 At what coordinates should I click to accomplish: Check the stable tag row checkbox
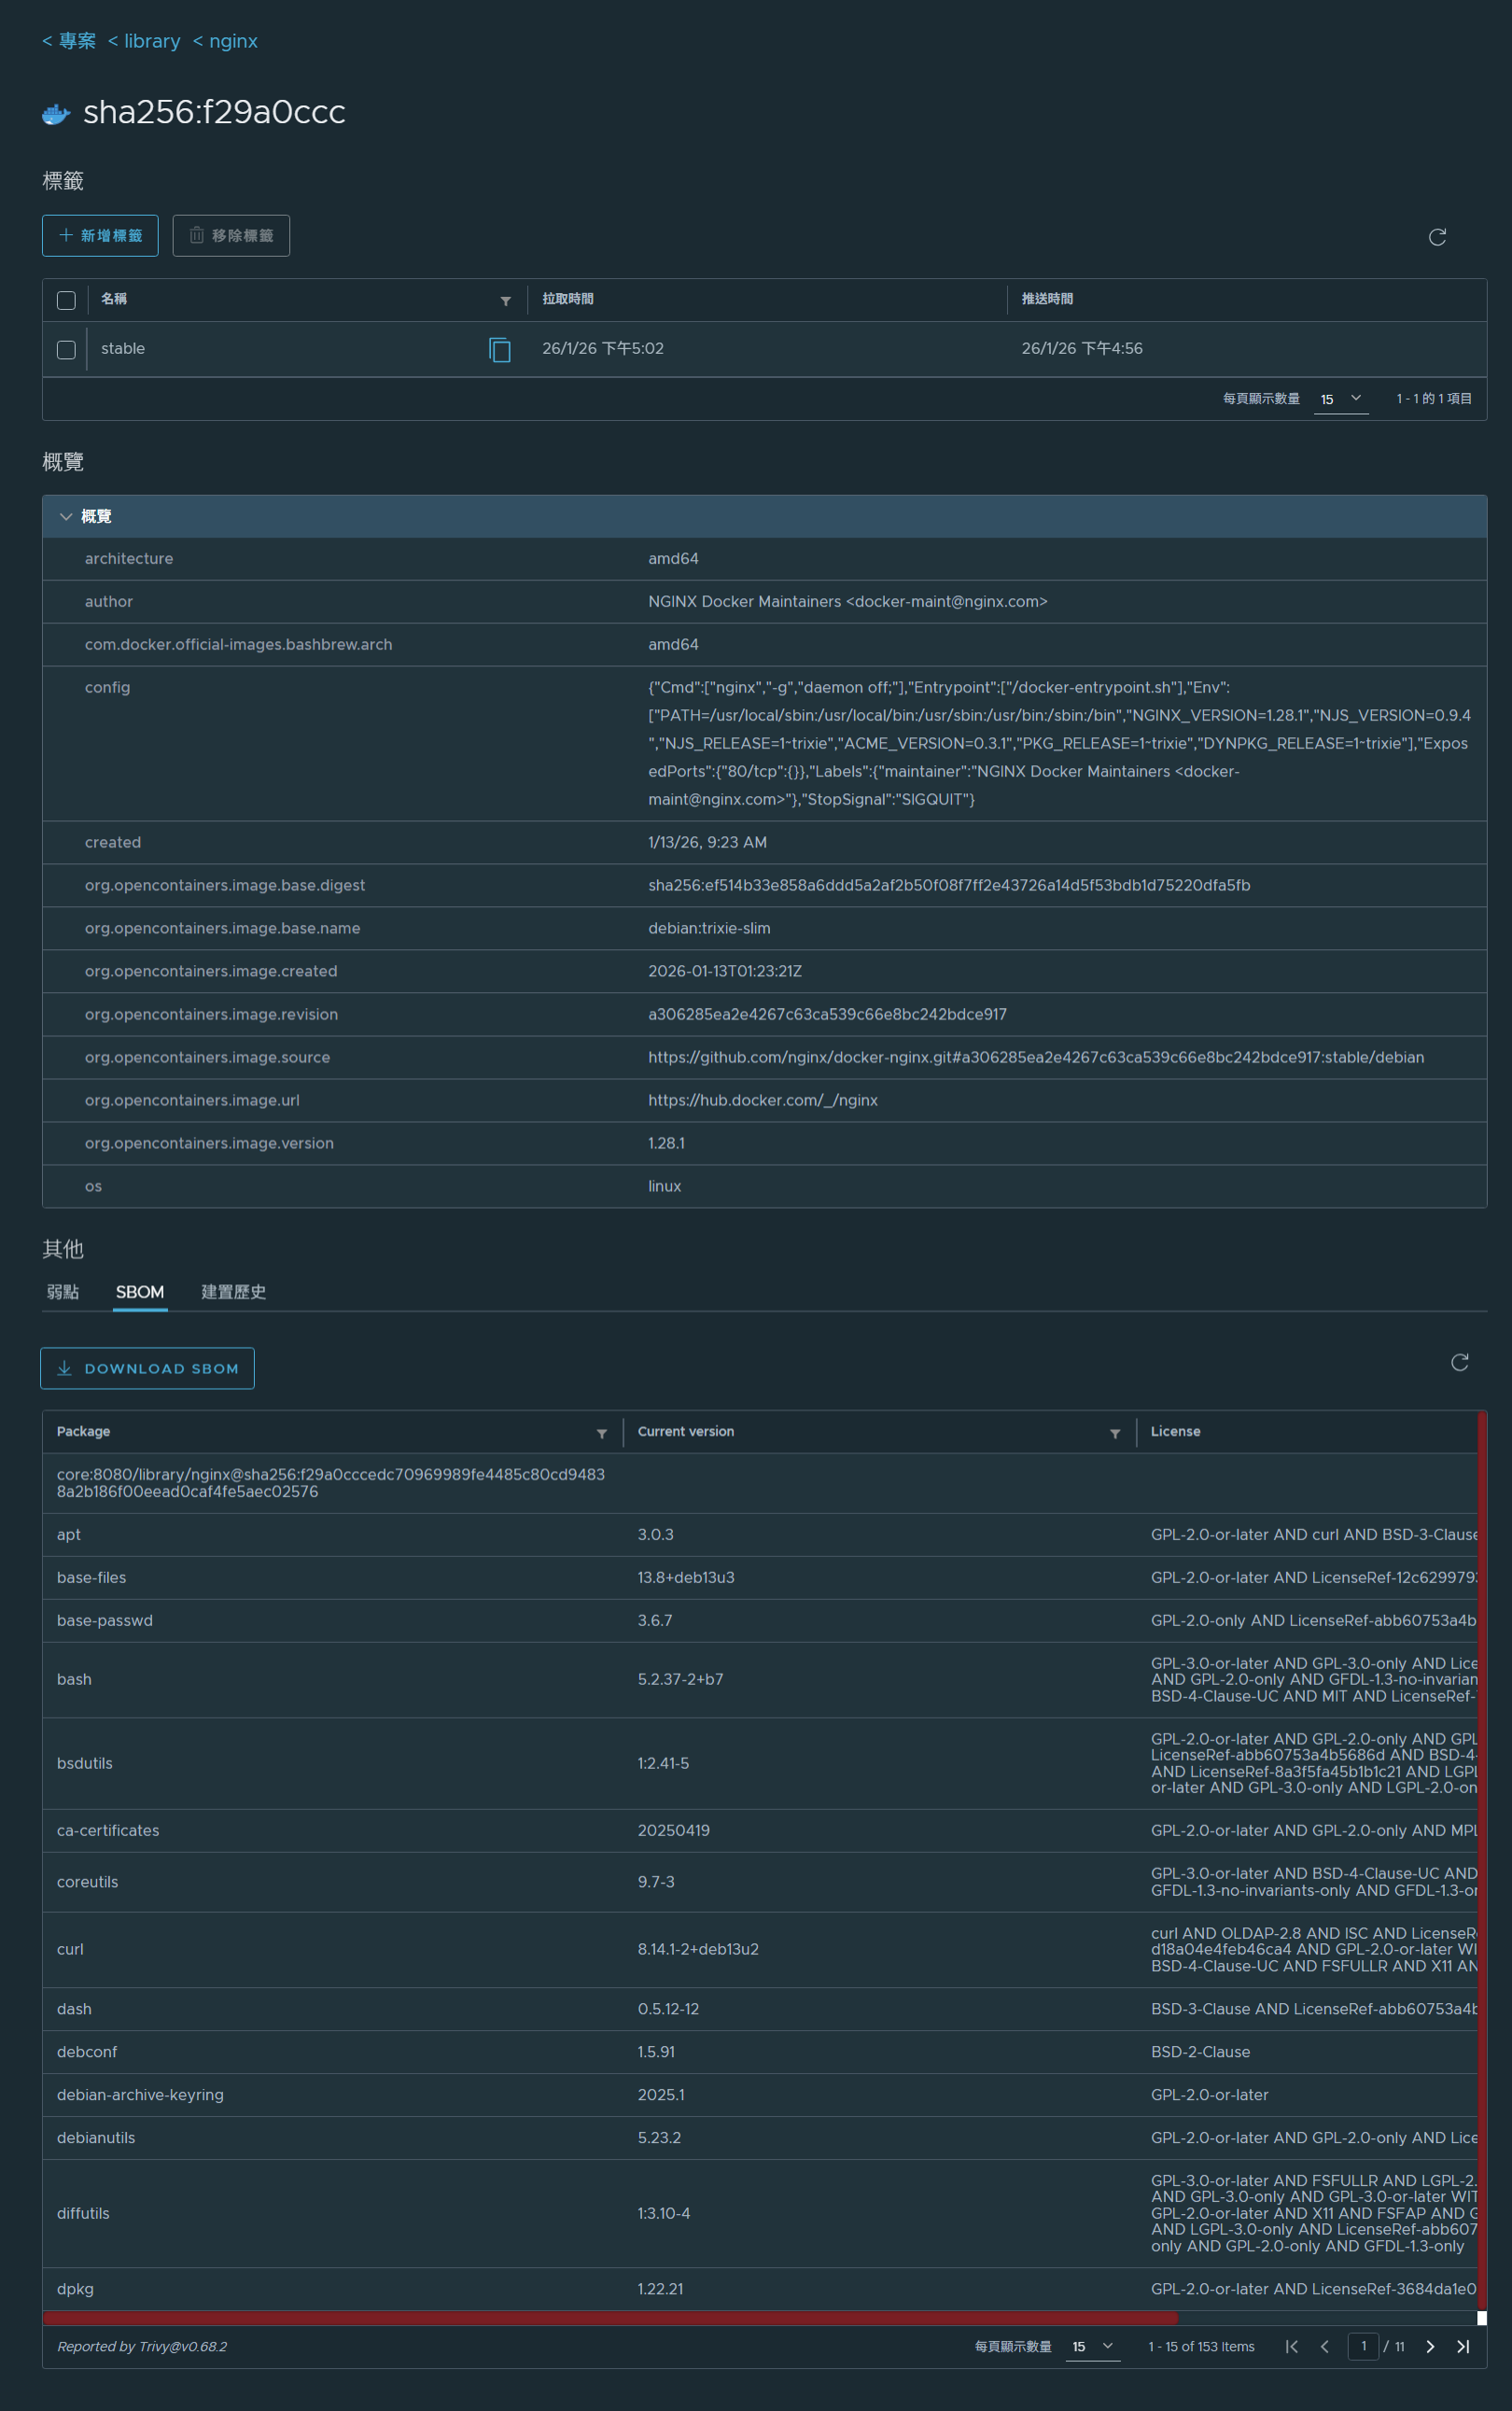coord(66,349)
